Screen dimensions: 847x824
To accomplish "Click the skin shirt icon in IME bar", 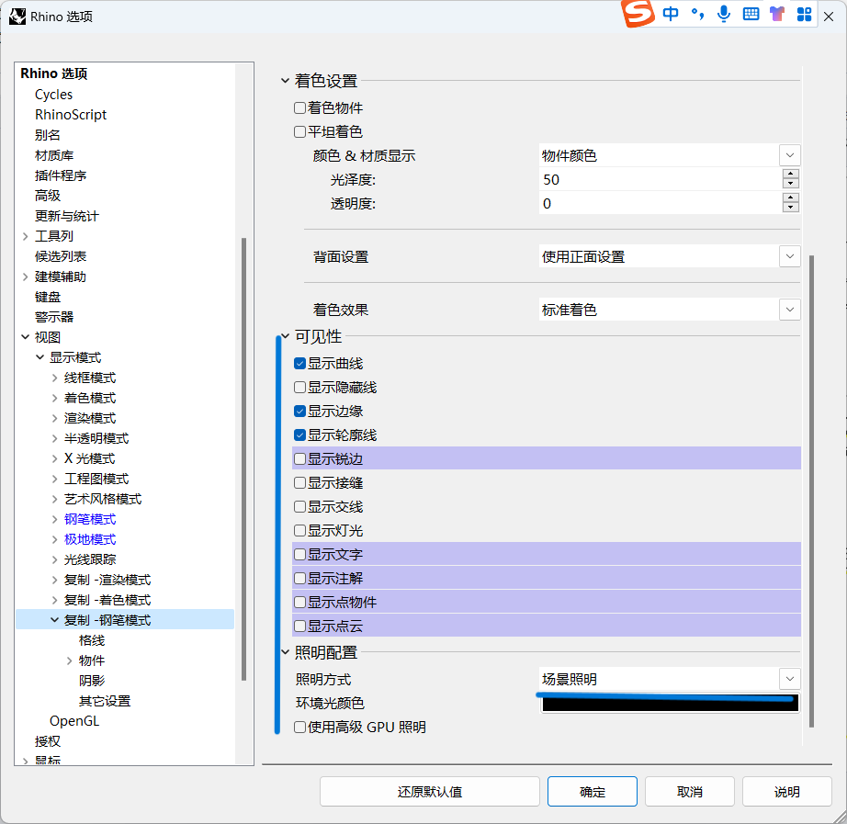I will click(x=777, y=14).
